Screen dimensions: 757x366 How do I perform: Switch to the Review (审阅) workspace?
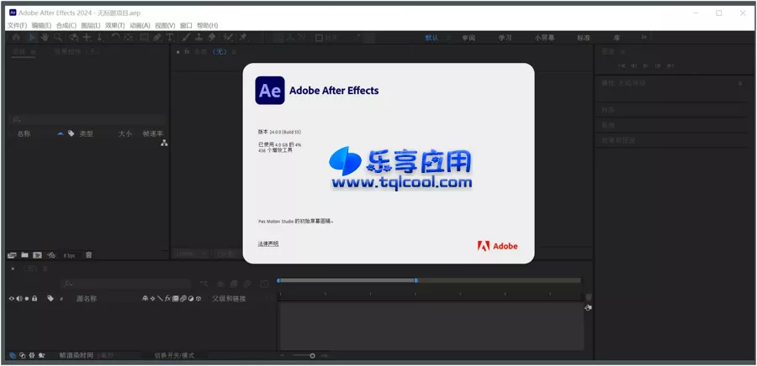[x=468, y=38]
